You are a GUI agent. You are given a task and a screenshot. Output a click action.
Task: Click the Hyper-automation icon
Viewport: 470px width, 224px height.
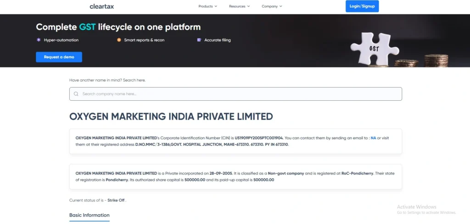39,40
